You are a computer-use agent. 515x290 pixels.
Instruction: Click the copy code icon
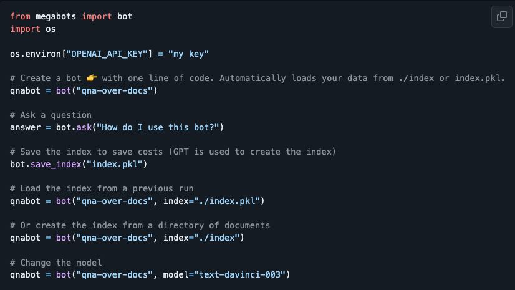501,16
